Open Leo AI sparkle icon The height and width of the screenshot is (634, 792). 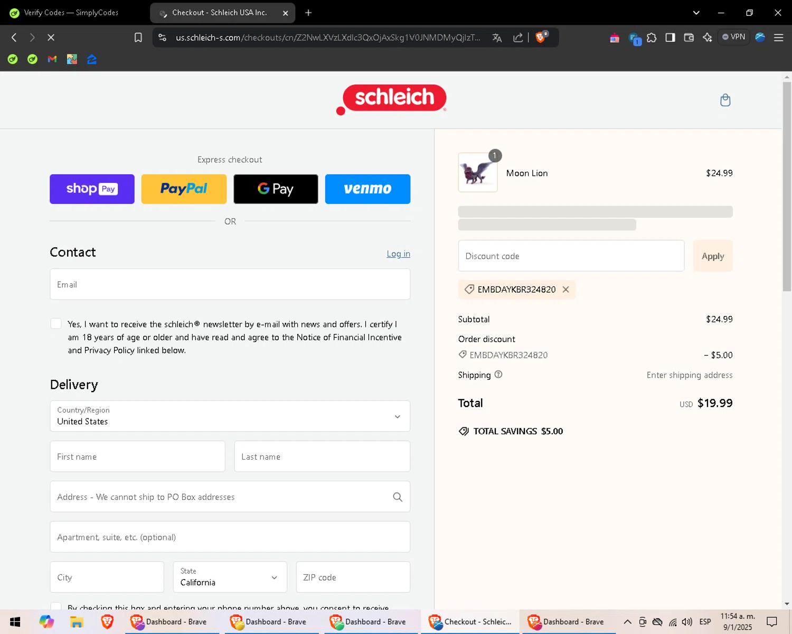708,38
